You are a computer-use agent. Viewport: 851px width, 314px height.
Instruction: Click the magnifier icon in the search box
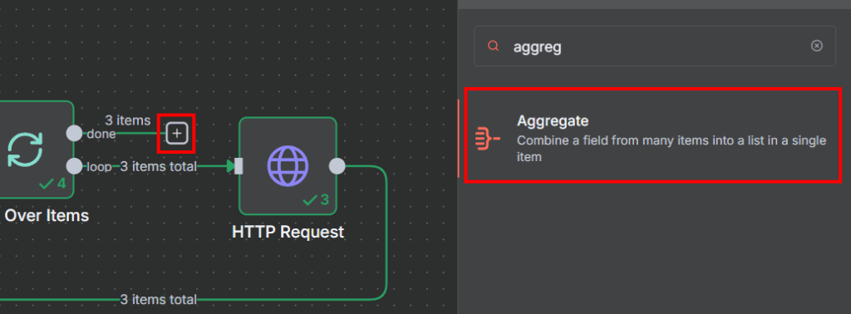pos(494,46)
